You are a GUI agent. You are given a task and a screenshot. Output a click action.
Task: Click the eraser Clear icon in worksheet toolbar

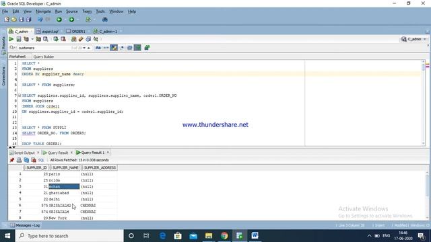point(81,39)
